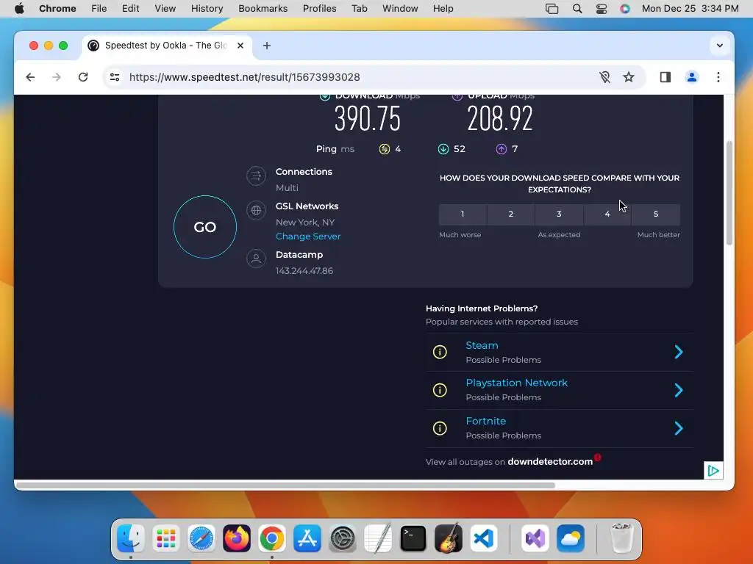Open the Tab menu
This screenshot has height=564, width=753.
pyautogui.click(x=359, y=9)
